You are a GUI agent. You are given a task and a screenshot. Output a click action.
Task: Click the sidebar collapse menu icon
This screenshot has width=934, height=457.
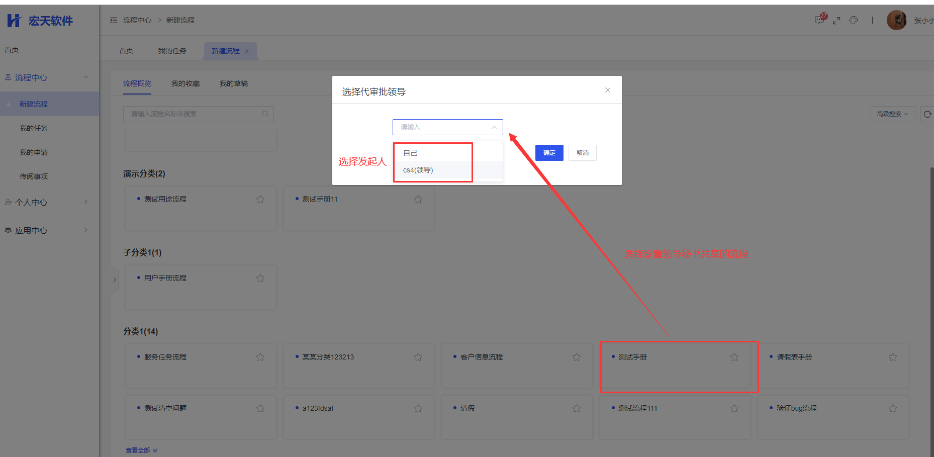(x=114, y=20)
